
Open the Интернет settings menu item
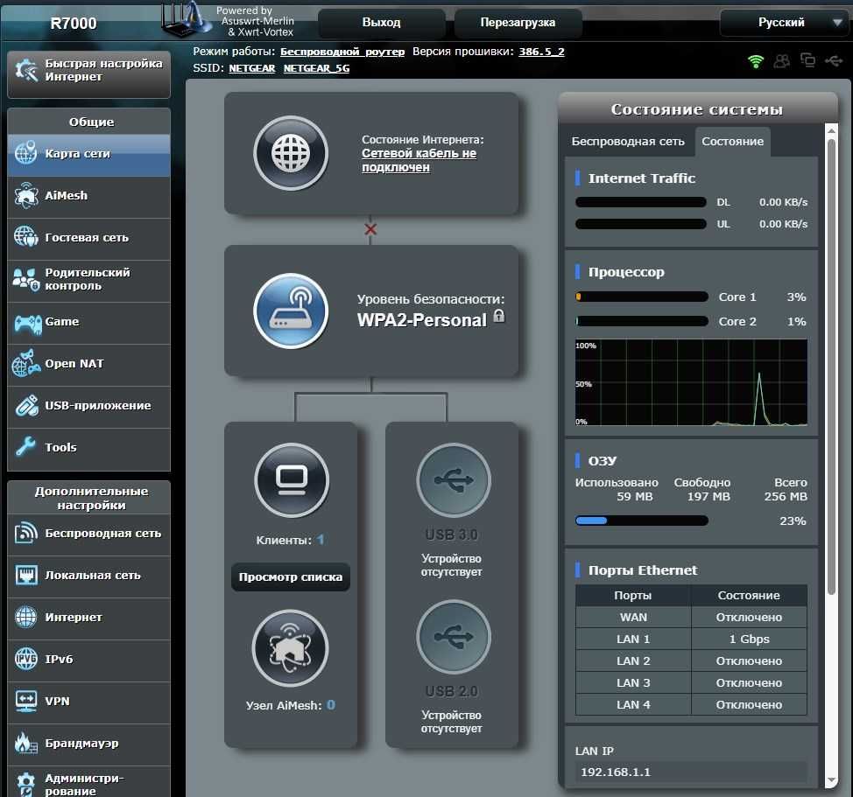pyautogui.click(x=88, y=618)
